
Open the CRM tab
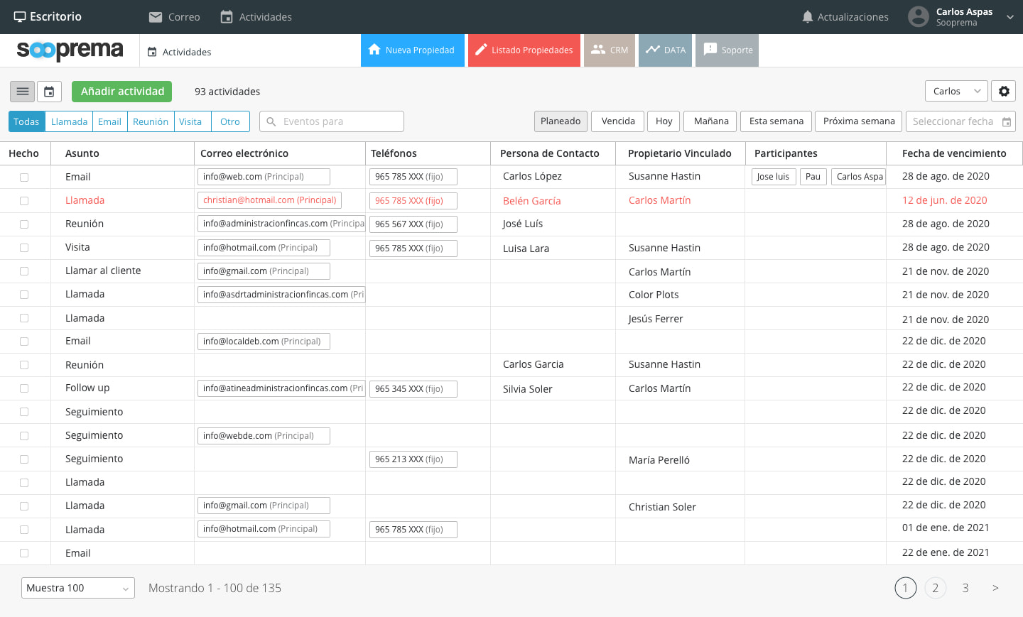pyautogui.click(x=610, y=50)
